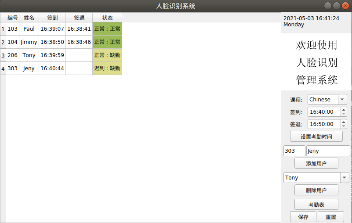The height and width of the screenshot is (223, 352).
Task: Click the 添加用户 button
Action: tap(316, 163)
